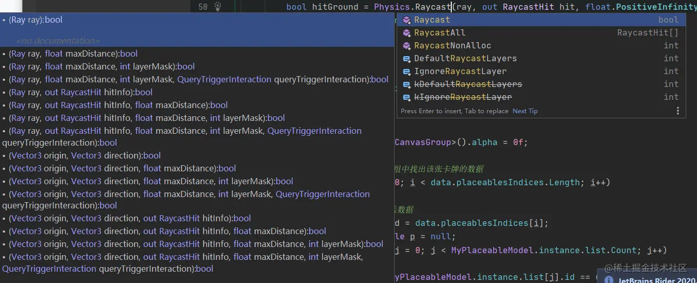Click the hitGround variable on line 50

tap(335, 7)
